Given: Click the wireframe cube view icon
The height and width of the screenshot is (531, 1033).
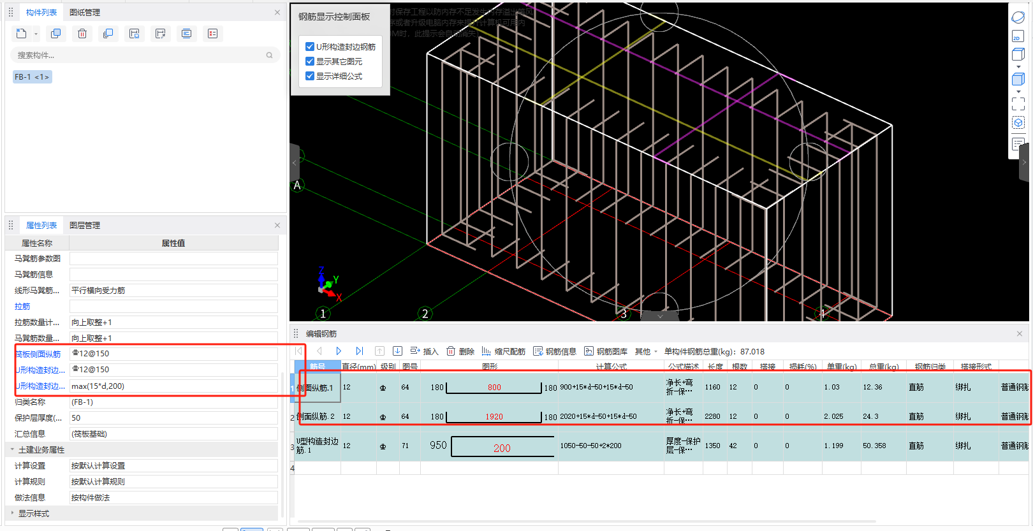Looking at the screenshot, I should click(x=1018, y=55).
